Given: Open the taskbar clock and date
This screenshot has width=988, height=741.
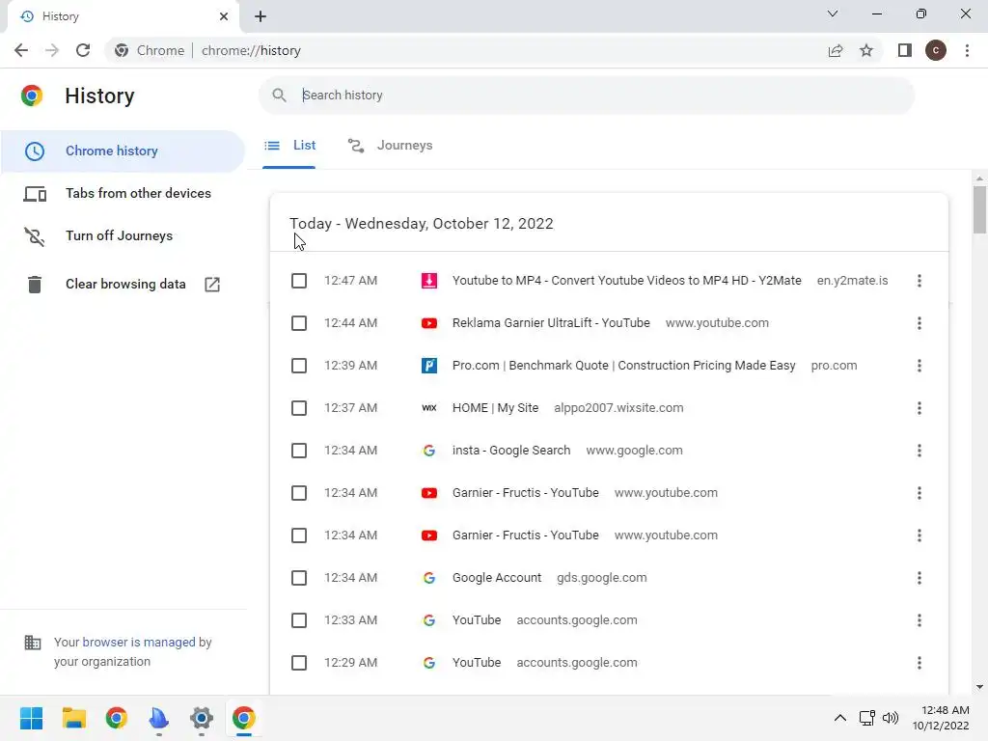Looking at the screenshot, I should tap(942, 718).
